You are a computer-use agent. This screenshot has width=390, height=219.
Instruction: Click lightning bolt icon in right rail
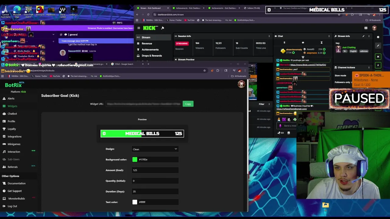point(378,65)
